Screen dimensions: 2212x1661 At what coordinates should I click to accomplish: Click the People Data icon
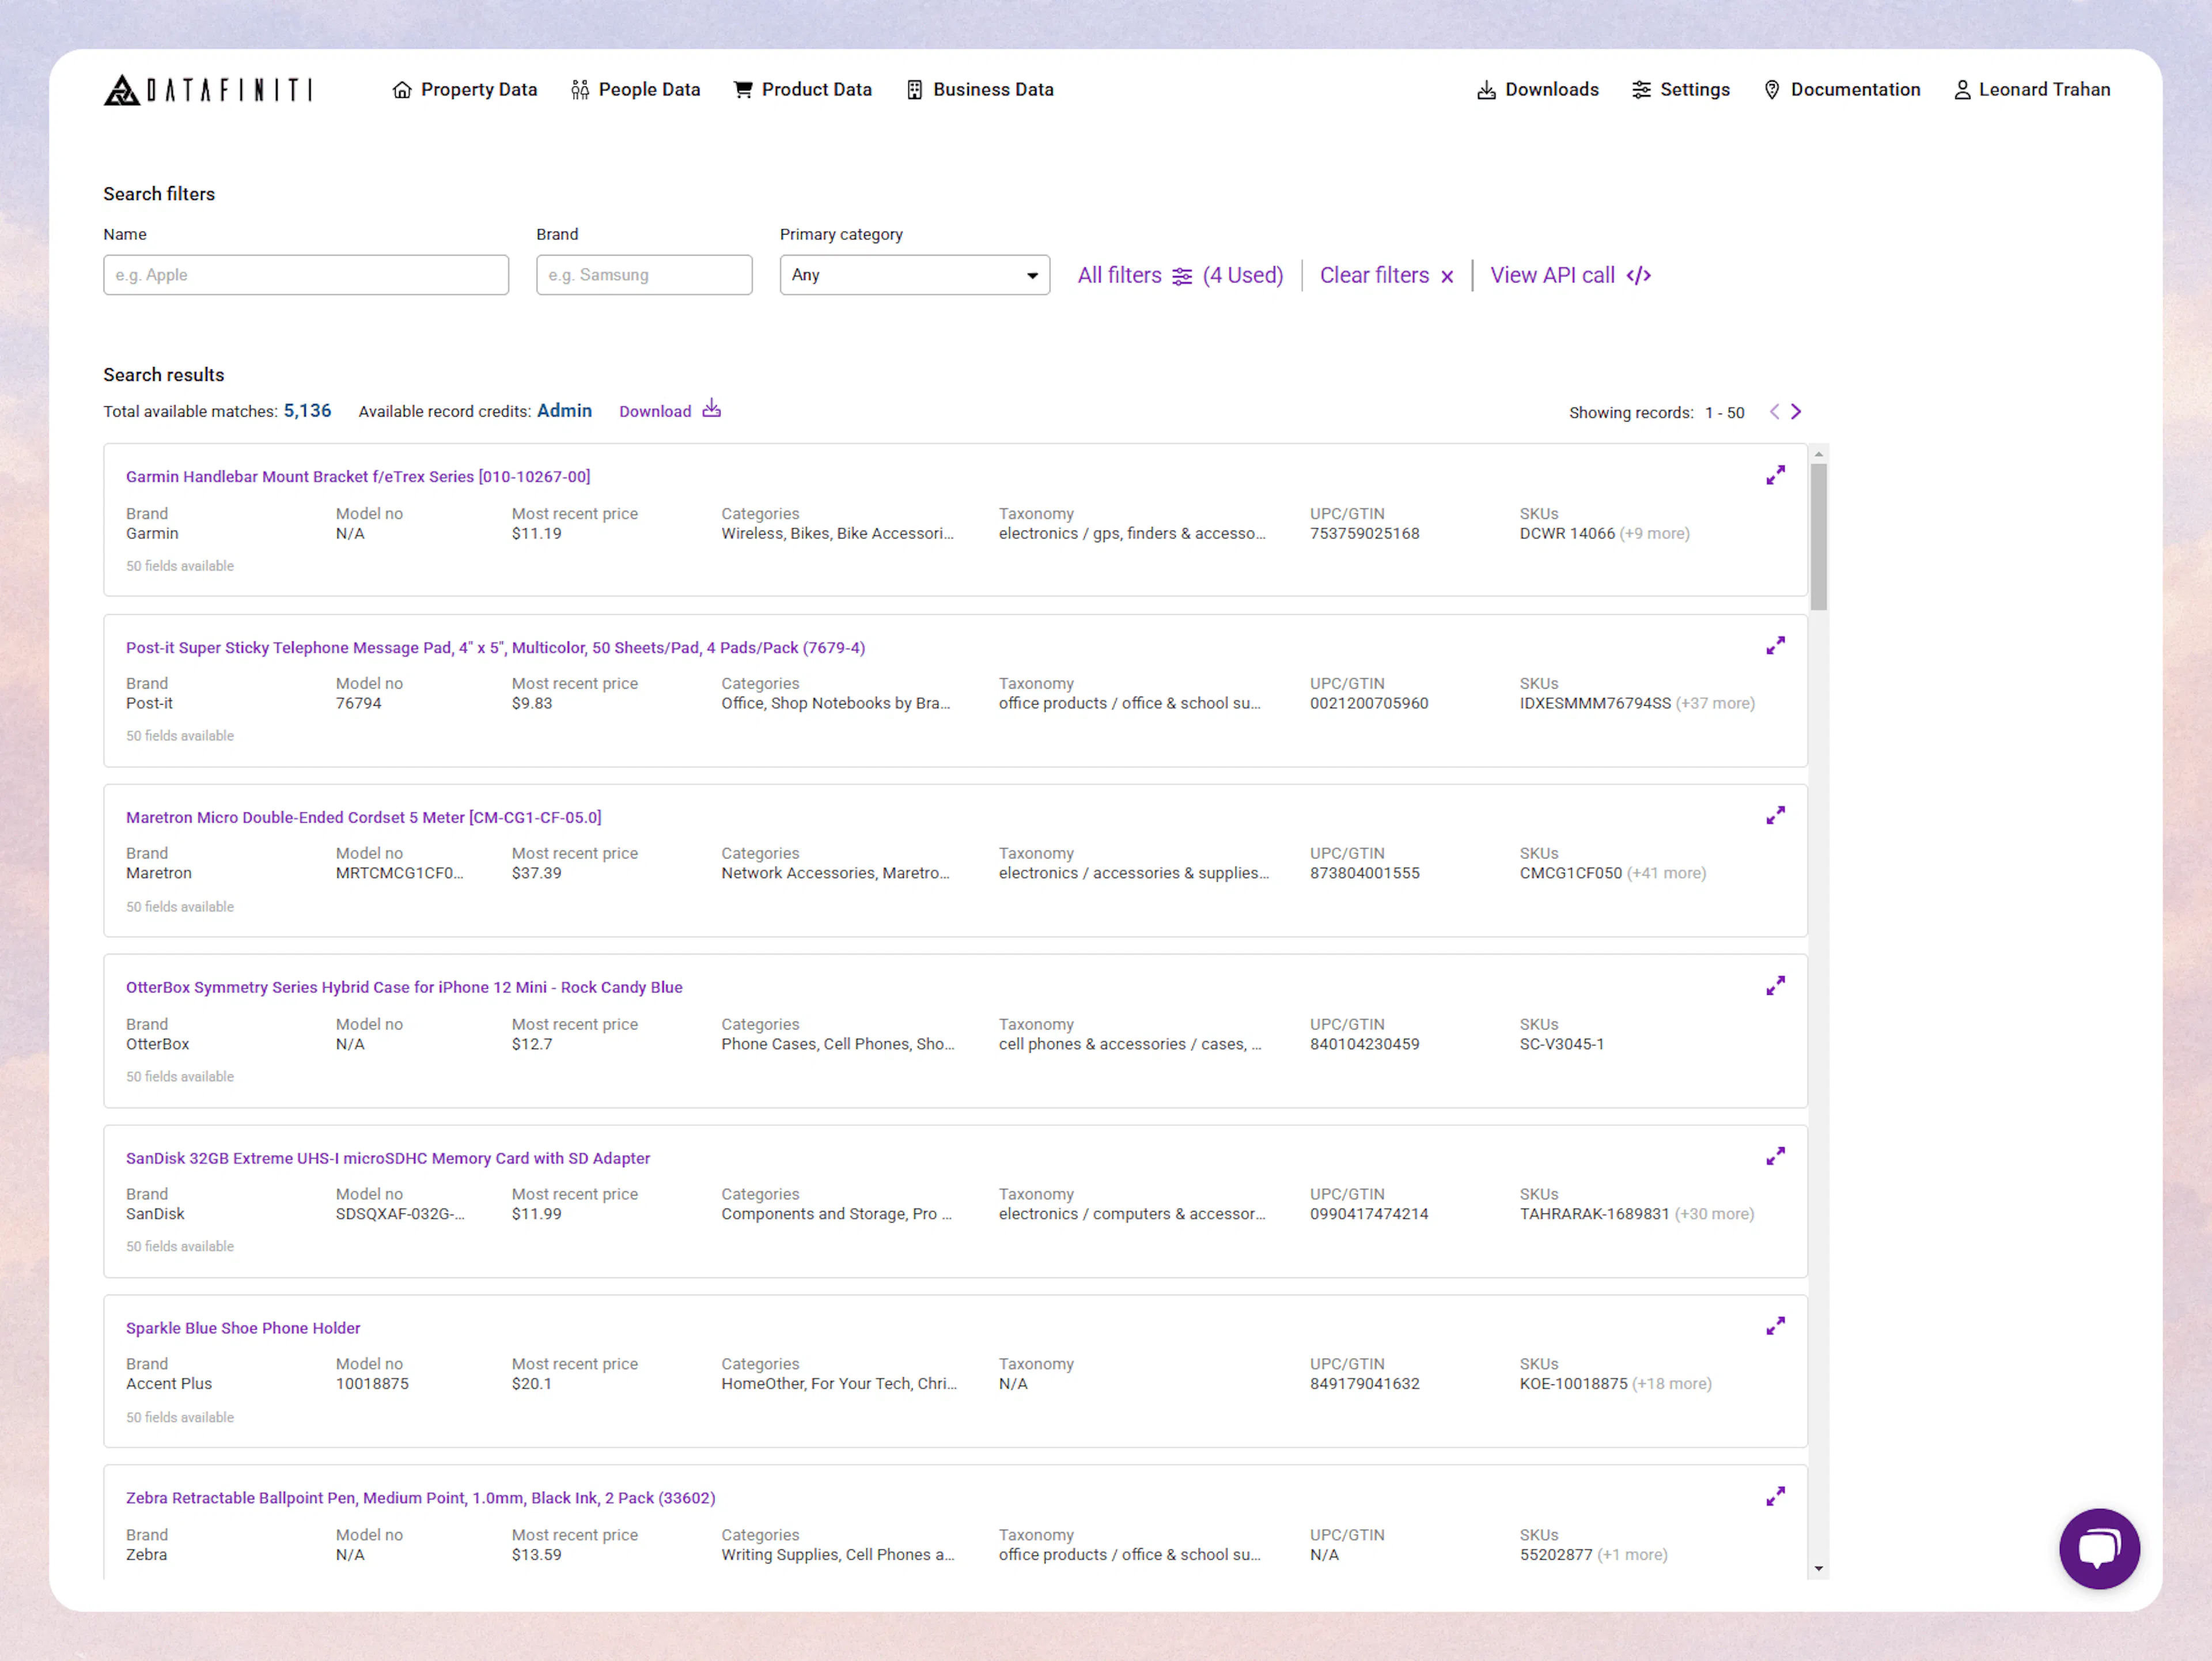click(579, 89)
